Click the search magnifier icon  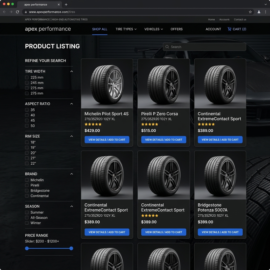click(x=167, y=47)
